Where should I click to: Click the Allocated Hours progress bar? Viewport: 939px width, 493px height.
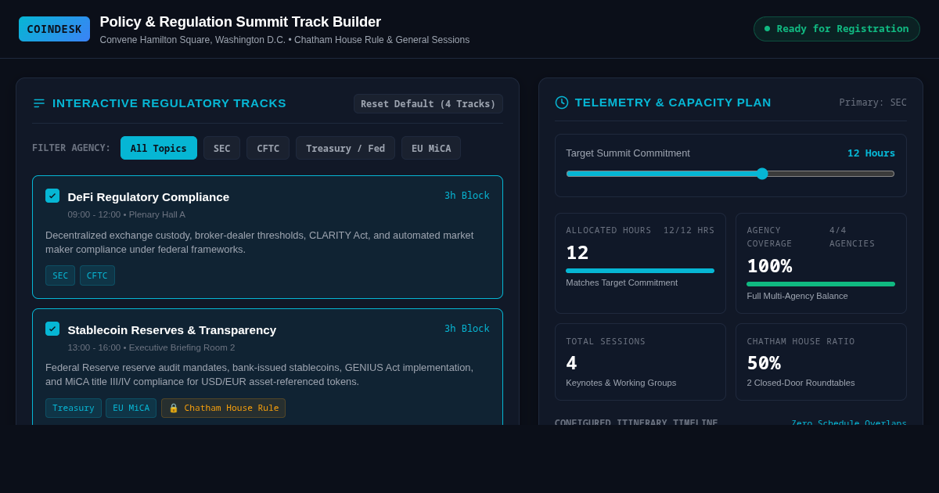(x=640, y=271)
